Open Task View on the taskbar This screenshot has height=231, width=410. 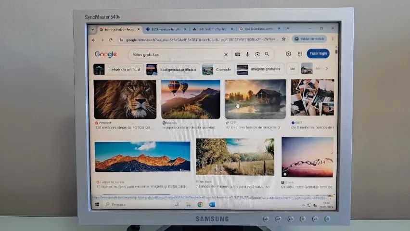coord(177,205)
